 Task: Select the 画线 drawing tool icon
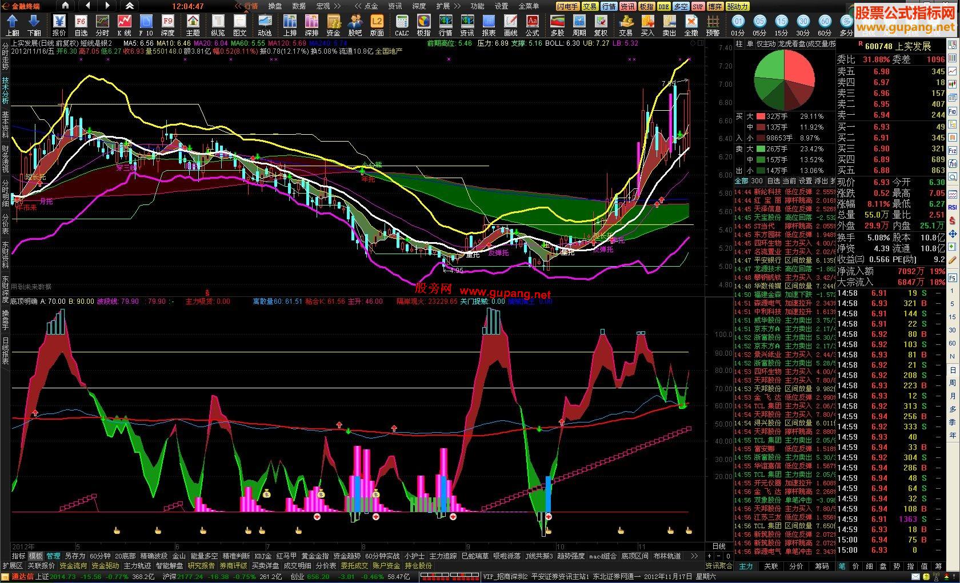pyautogui.click(x=510, y=25)
